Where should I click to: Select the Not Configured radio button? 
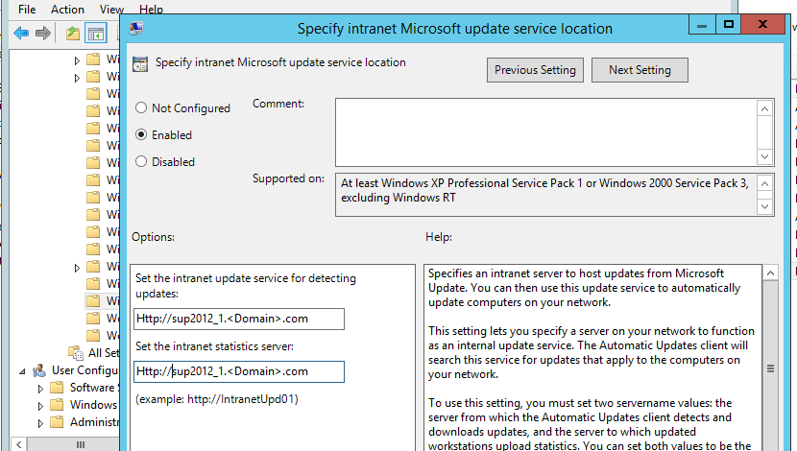[141, 107]
